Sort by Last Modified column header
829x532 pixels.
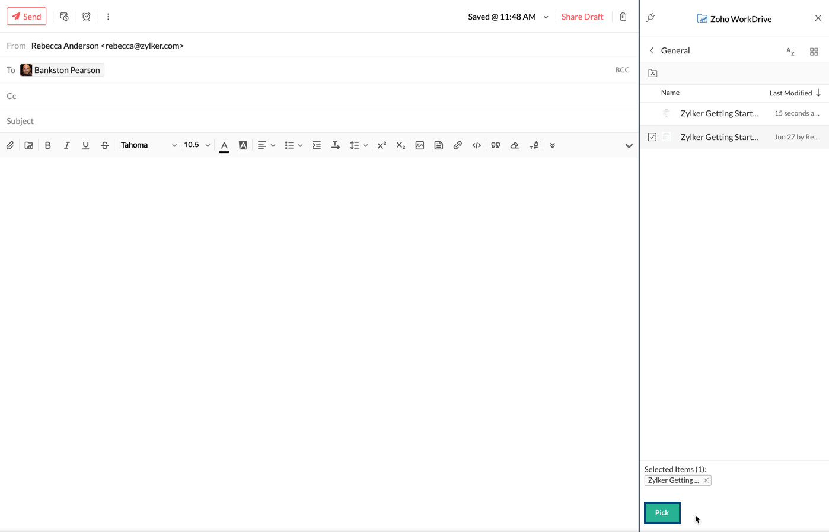pos(795,93)
